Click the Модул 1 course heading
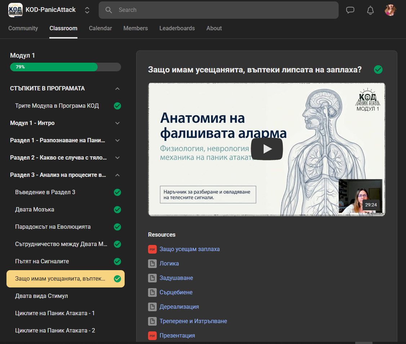This screenshot has height=344, width=406. [x=22, y=55]
